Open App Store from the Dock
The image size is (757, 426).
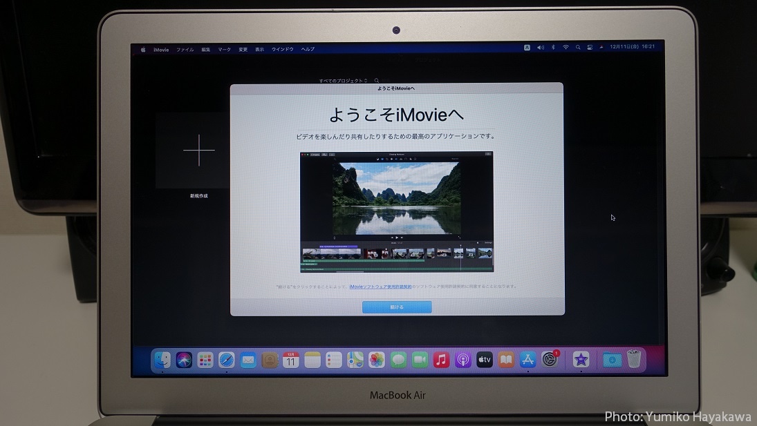(527, 360)
